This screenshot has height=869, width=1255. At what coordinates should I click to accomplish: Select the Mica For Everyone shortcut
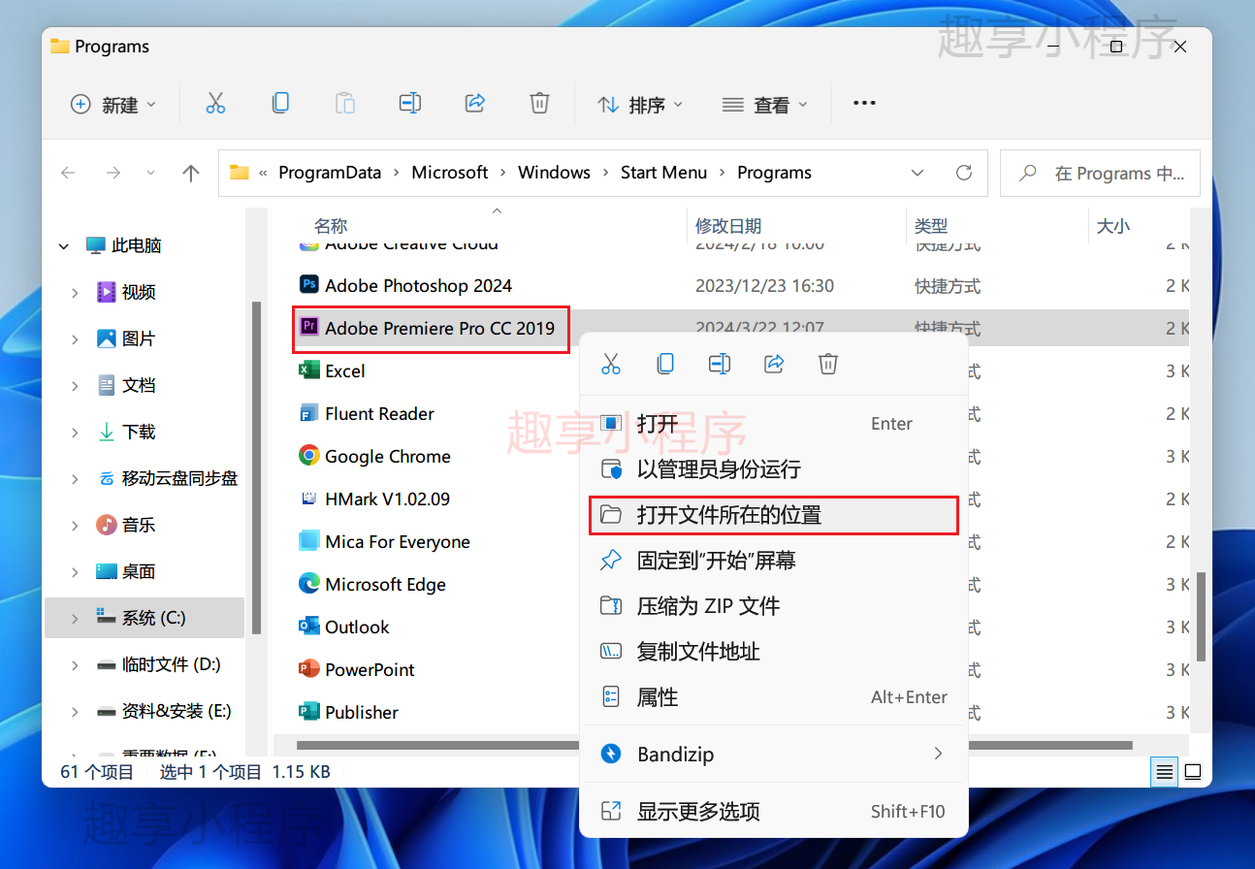tap(398, 541)
